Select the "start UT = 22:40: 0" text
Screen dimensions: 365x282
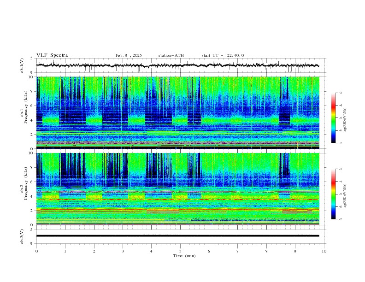point(223,55)
